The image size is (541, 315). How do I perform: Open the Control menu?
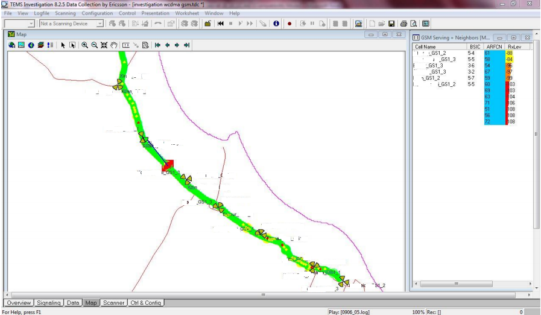click(127, 13)
